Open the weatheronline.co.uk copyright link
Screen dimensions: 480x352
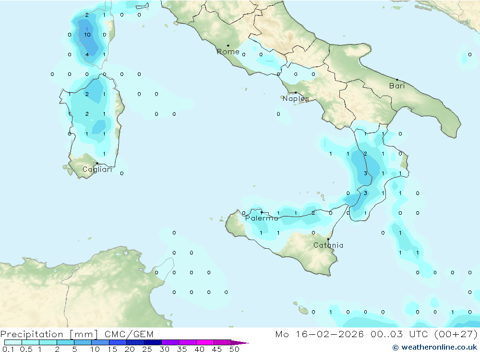click(435, 347)
